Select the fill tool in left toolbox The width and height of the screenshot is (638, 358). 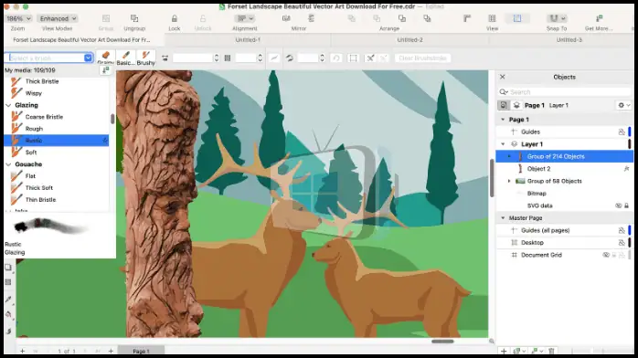[8, 314]
